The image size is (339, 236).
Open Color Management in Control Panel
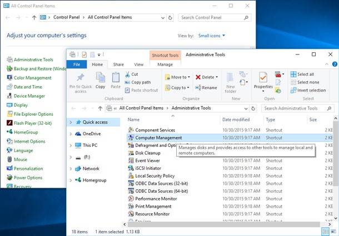point(32,78)
